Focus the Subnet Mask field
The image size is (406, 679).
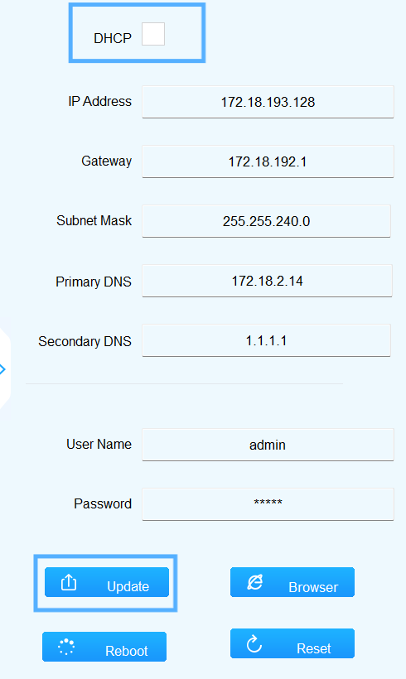click(267, 221)
